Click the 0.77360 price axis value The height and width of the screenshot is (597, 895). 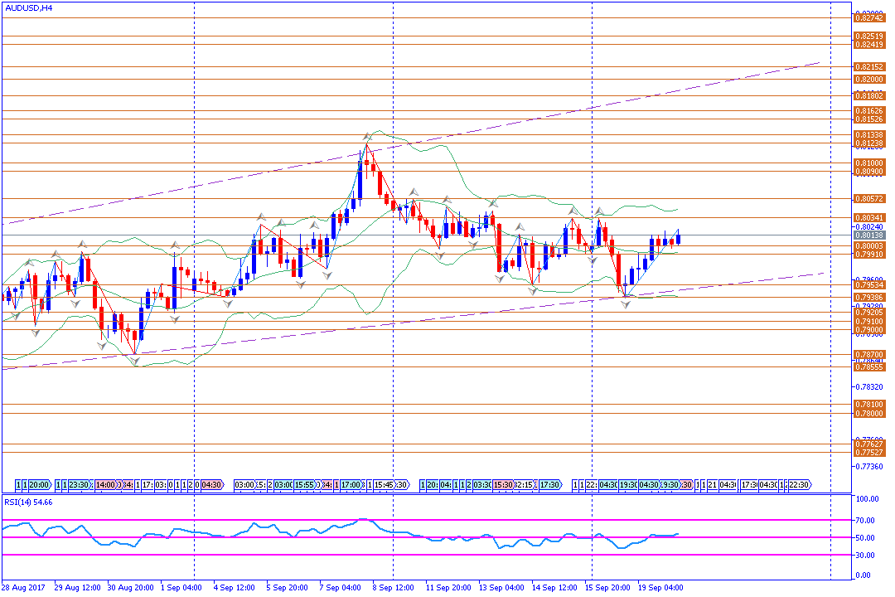pyautogui.click(x=869, y=467)
